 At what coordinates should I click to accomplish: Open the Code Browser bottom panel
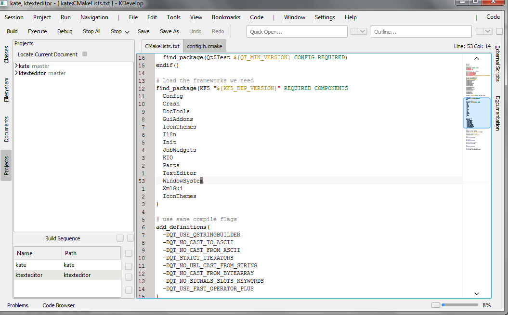coord(59,305)
